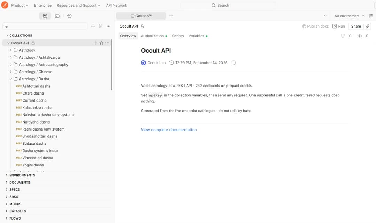Click the Occult Lab workspace link
This screenshot has height=223, width=376.
[156, 63]
